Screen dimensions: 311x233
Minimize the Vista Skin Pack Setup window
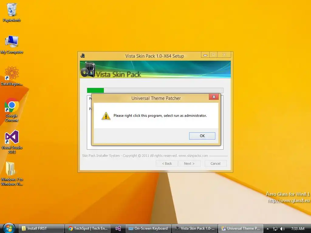205,55
